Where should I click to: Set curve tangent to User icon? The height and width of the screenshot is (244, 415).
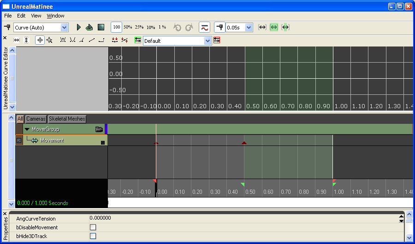pos(72,40)
